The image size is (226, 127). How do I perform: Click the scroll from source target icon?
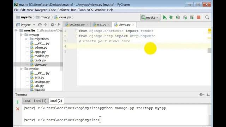40,25
